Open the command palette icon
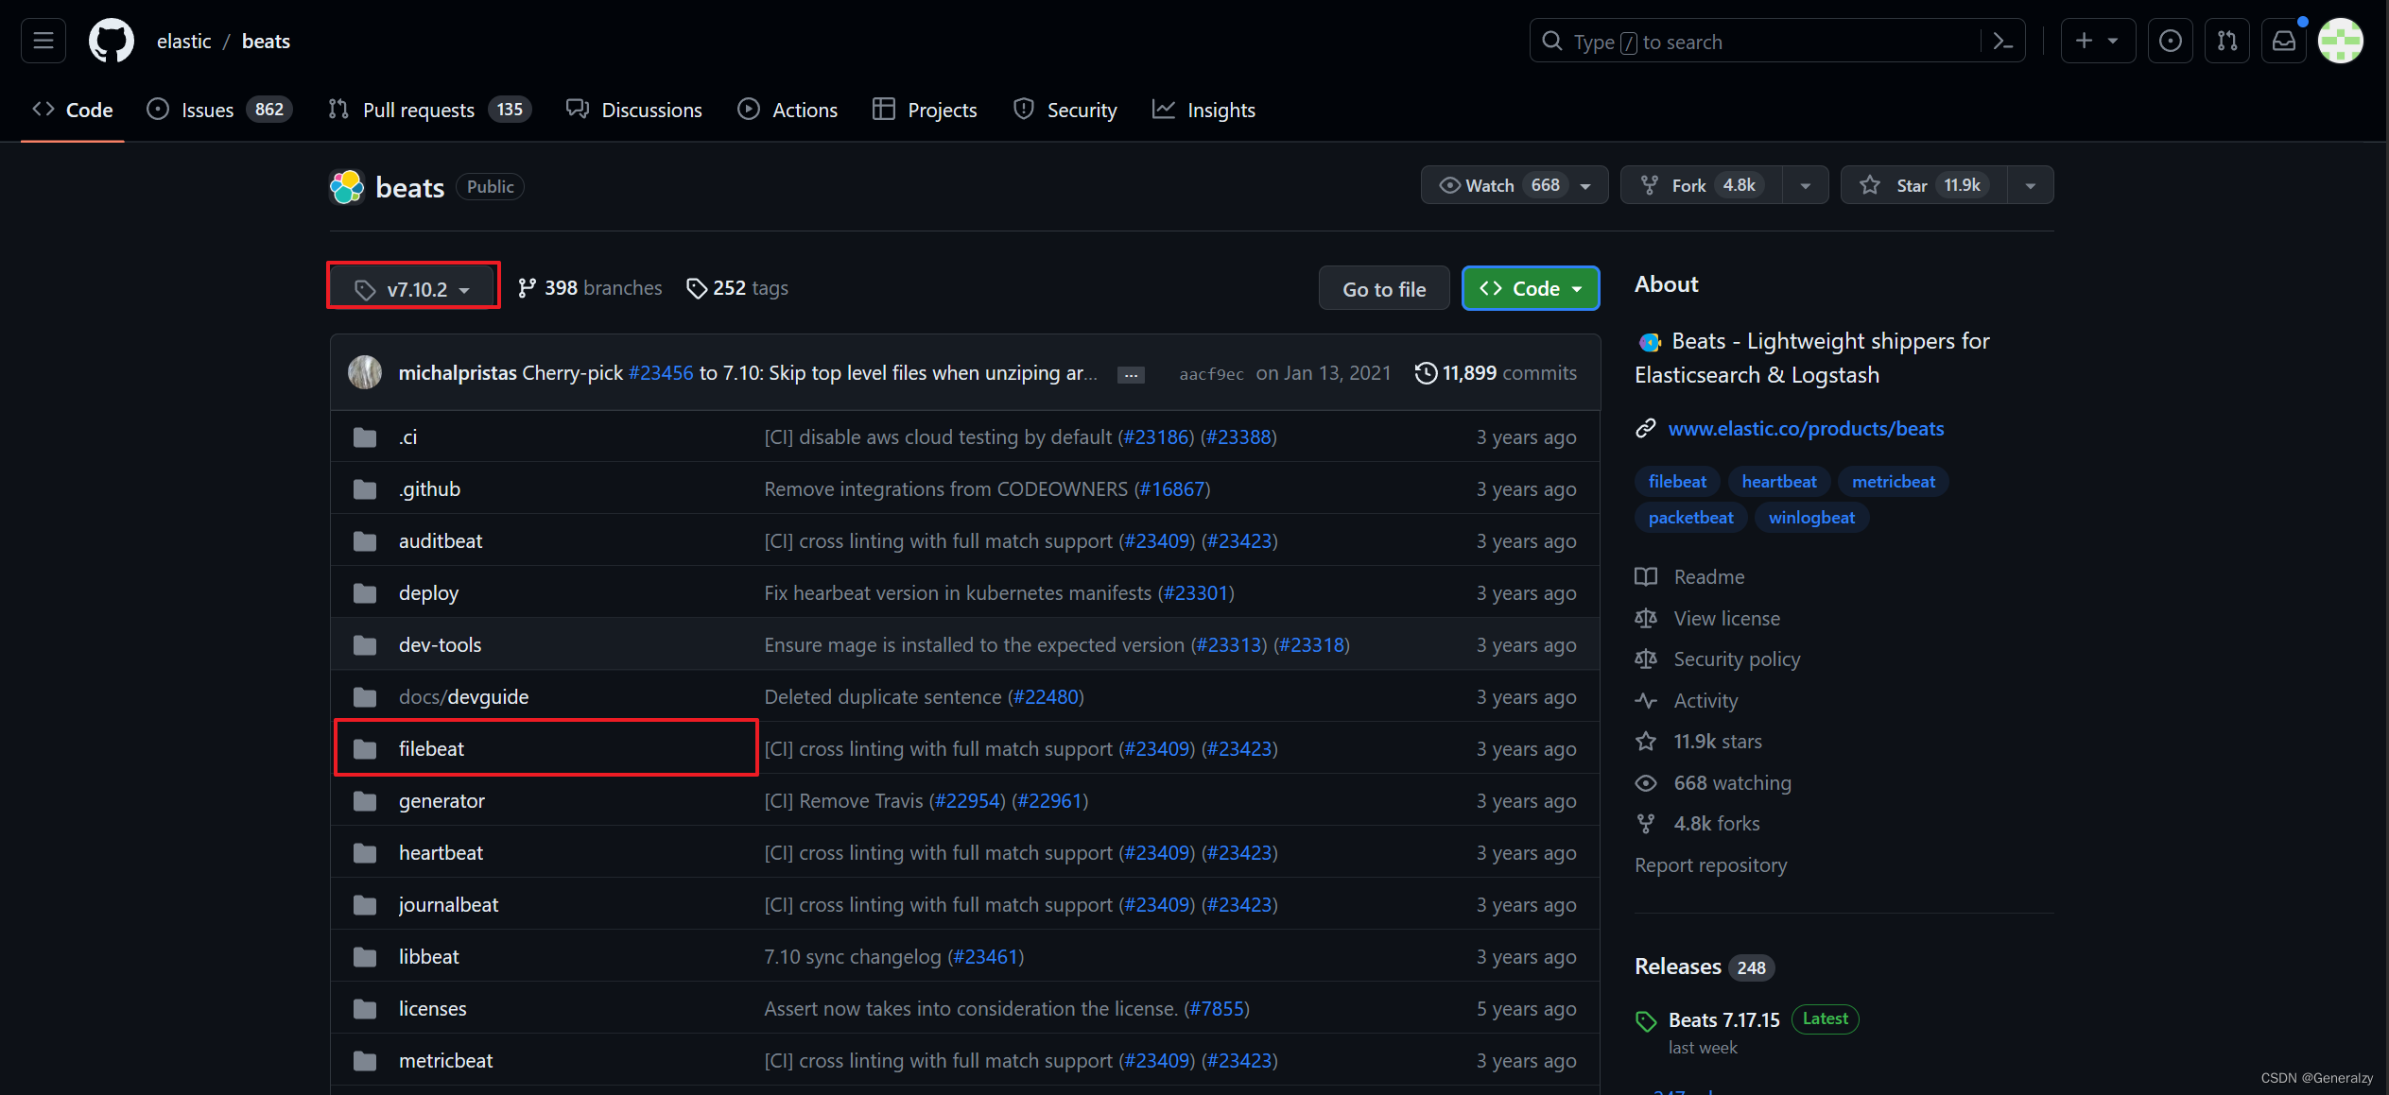The height and width of the screenshot is (1095, 2389). click(2002, 42)
